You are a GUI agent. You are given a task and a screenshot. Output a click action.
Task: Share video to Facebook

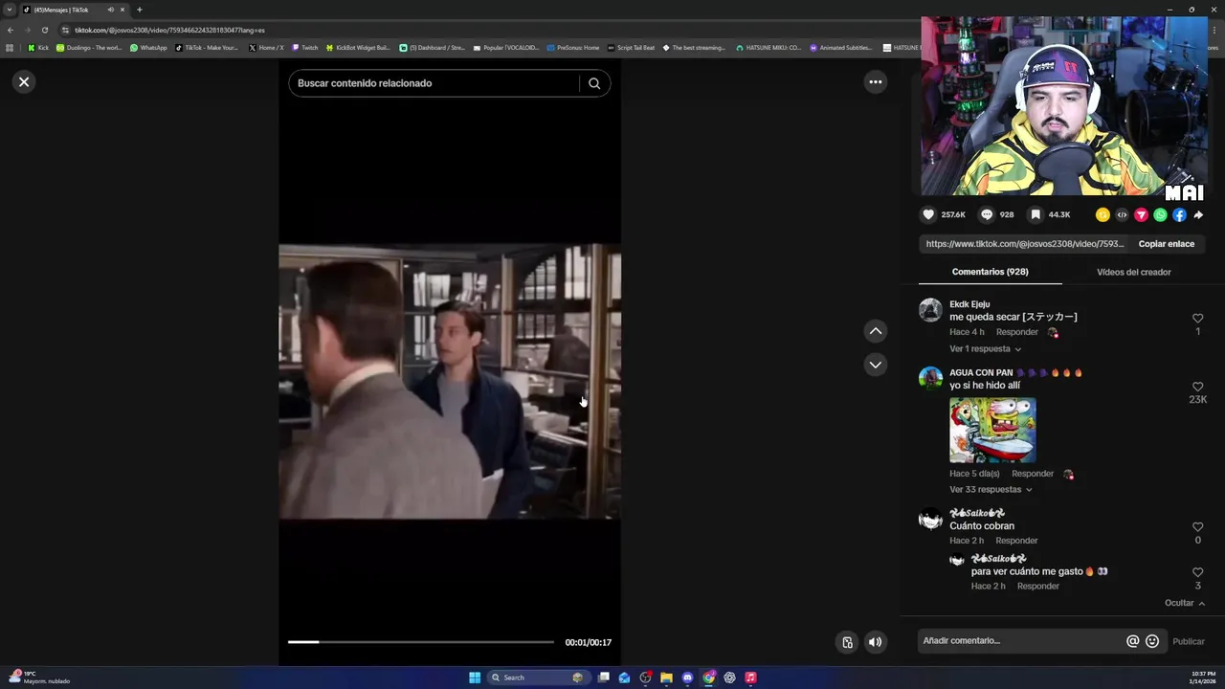click(x=1179, y=215)
